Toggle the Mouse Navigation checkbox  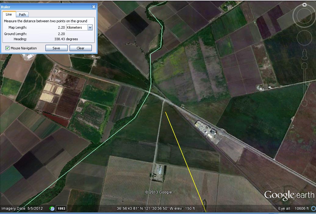pos(7,48)
